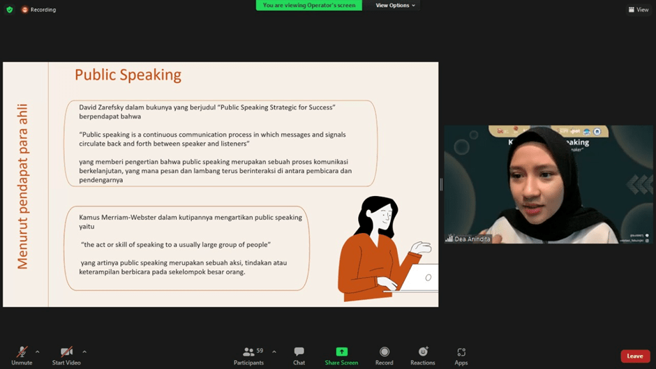Click the View button at top right

(638, 10)
